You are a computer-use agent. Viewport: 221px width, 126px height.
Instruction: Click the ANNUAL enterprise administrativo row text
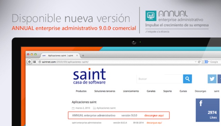[94, 115]
